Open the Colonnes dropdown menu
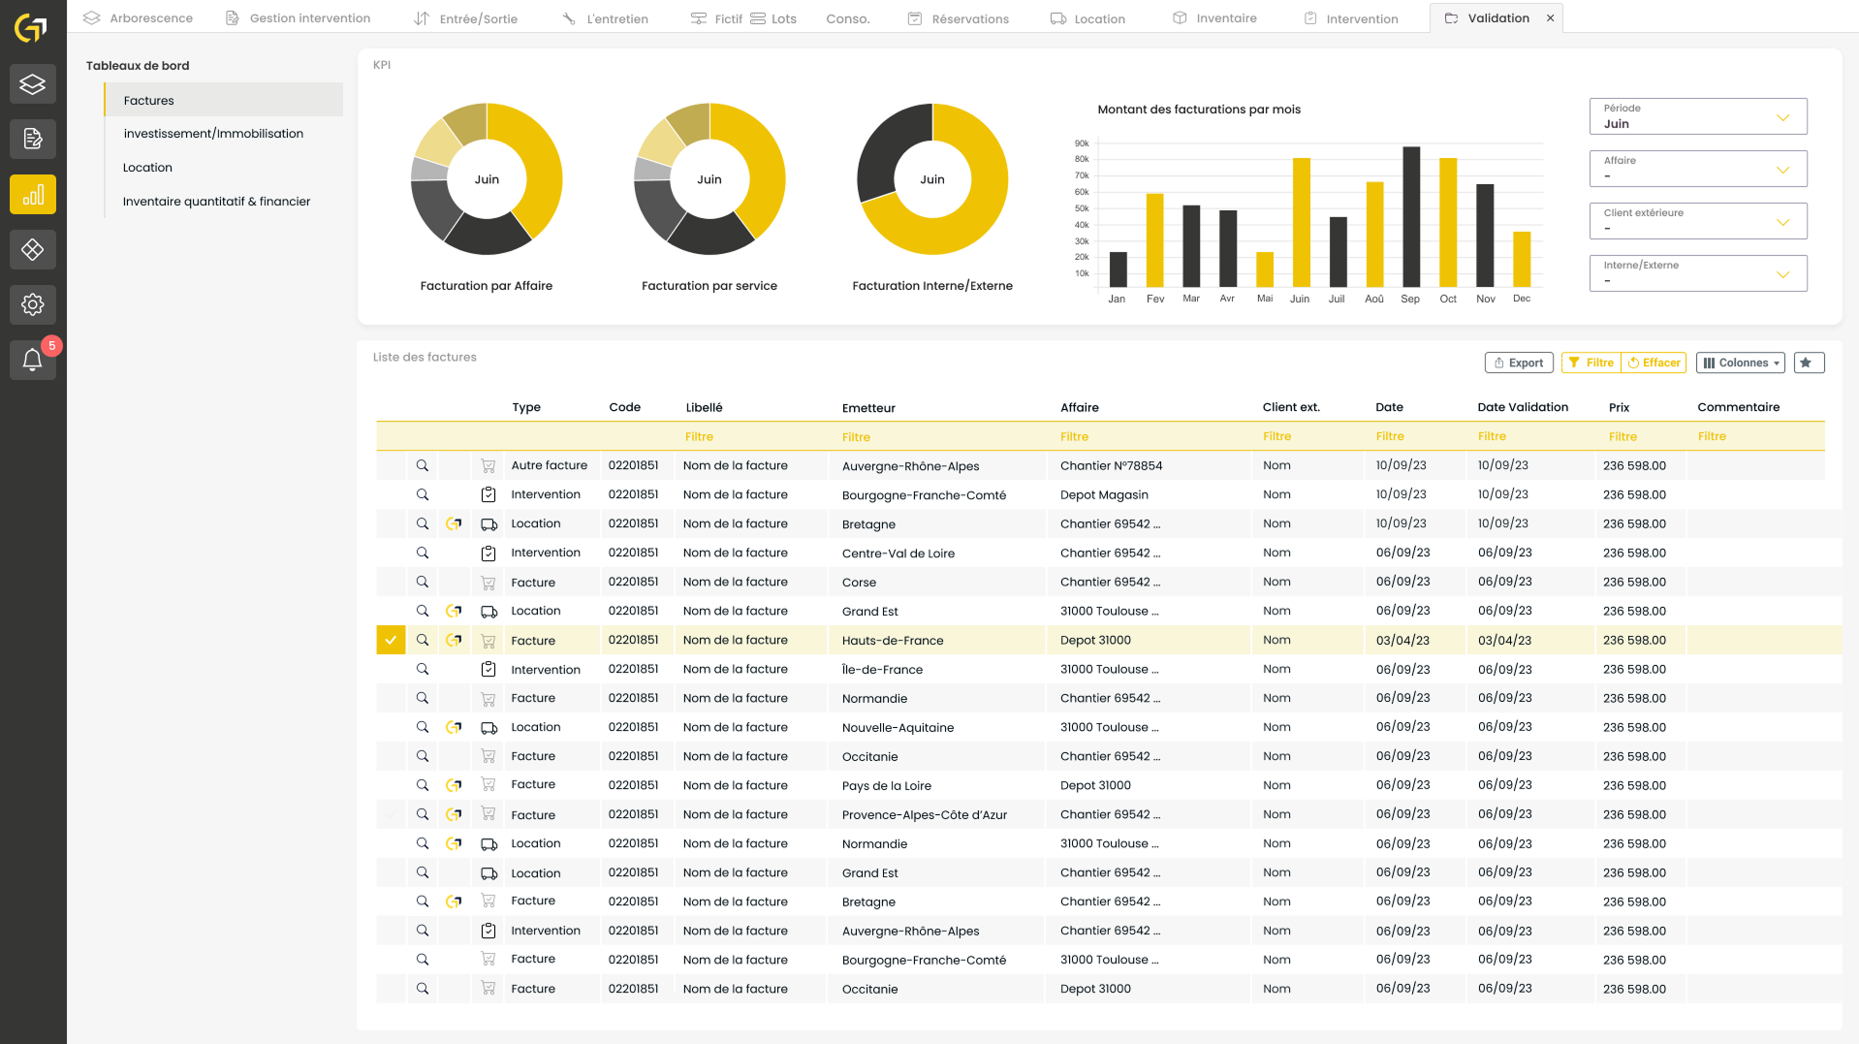The width and height of the screenshot is (1859, 1044). pos(1740,363)
